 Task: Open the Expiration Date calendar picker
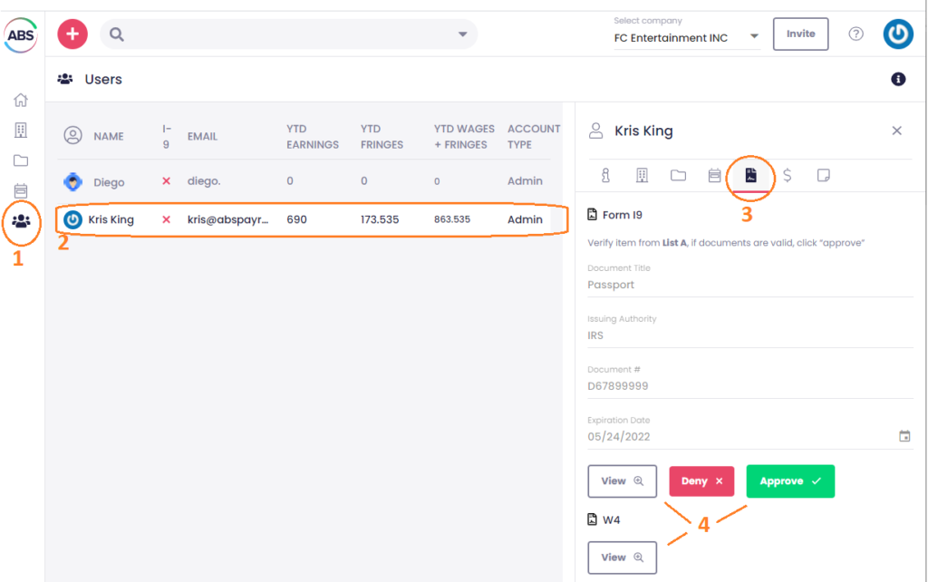(x=904, y=436)
